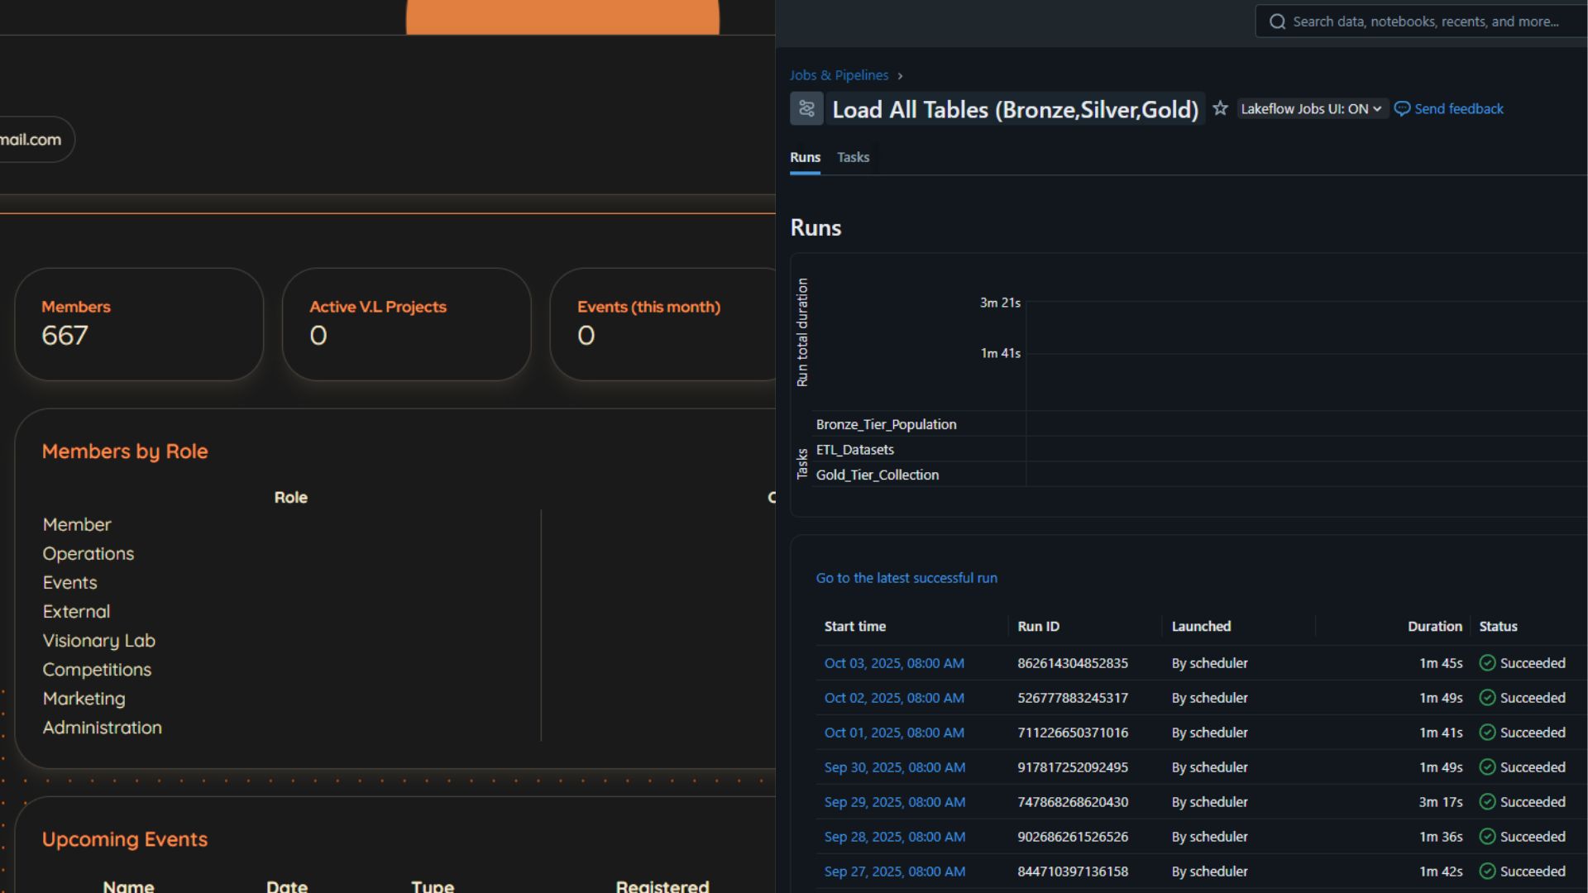Click Succeeded check icon for Sep 29 run
The height and width of the screenshot is (893, 1588).
[x=1487, y=802]
